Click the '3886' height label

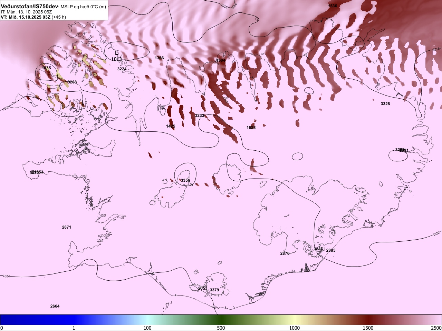click(x=318, y=249)
